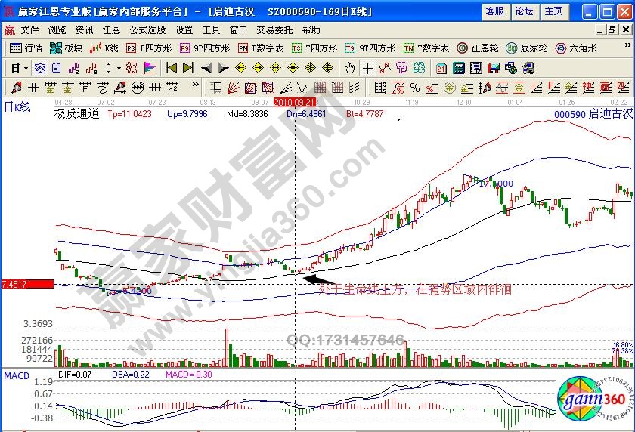Click the 极反通道 indicator label

(77, 113)
